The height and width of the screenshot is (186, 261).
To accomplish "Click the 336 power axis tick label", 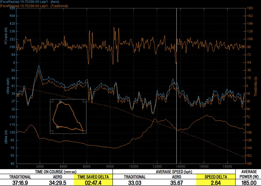I will (x=13, y=31).
